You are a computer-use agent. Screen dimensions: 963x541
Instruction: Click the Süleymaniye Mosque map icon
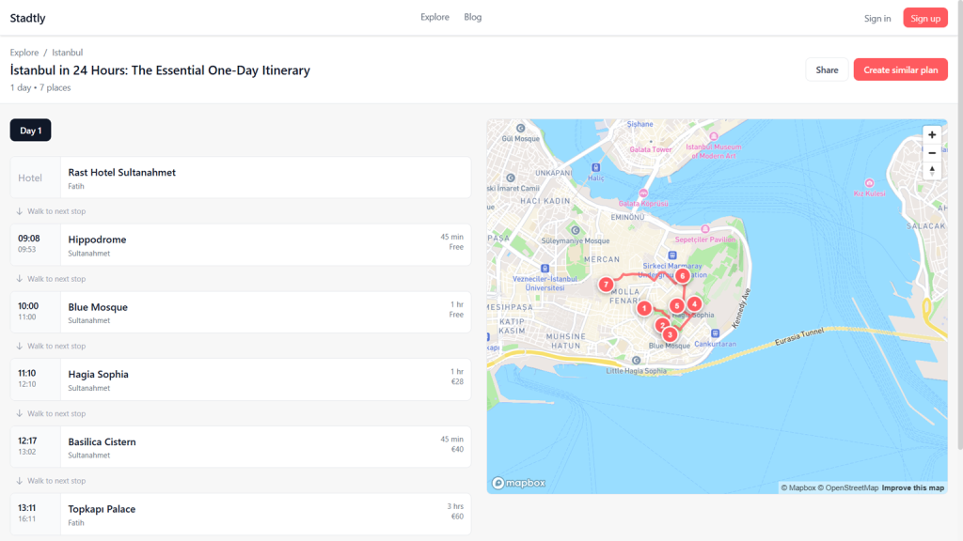coord(576,230)
